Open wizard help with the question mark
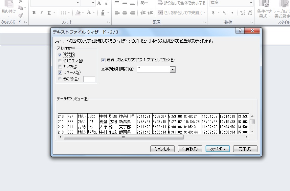 (x=240, y=31)
